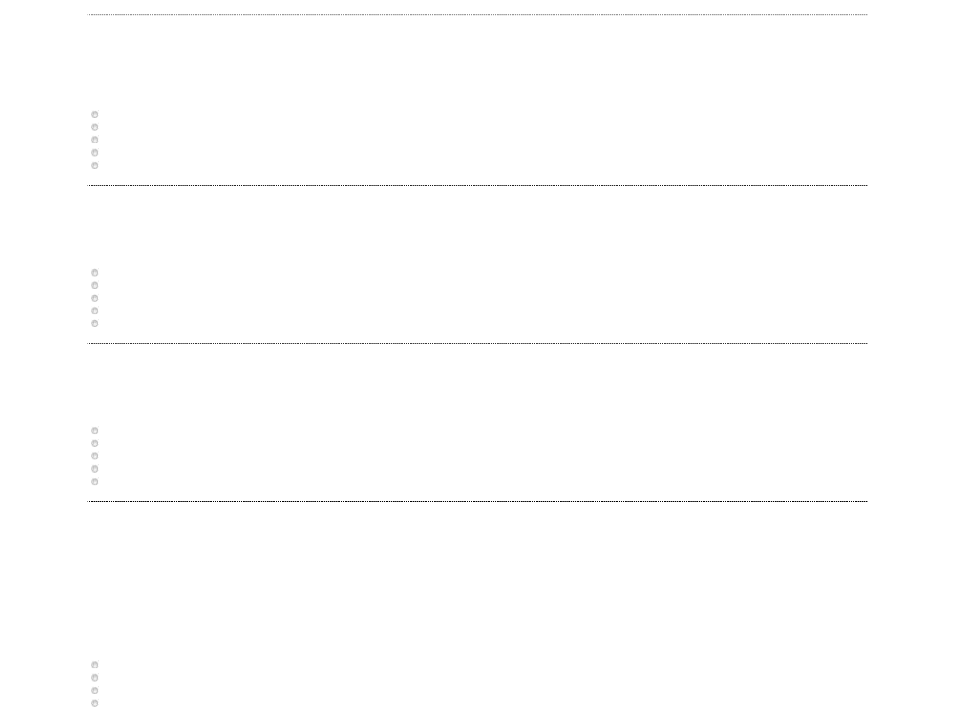Pick the last option in the second radio group
This screenshot has width=955, height=716.
click(95, 324)
